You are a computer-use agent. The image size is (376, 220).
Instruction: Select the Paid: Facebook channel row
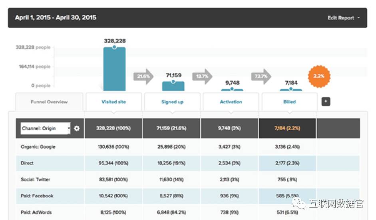(x=37, y=196)
